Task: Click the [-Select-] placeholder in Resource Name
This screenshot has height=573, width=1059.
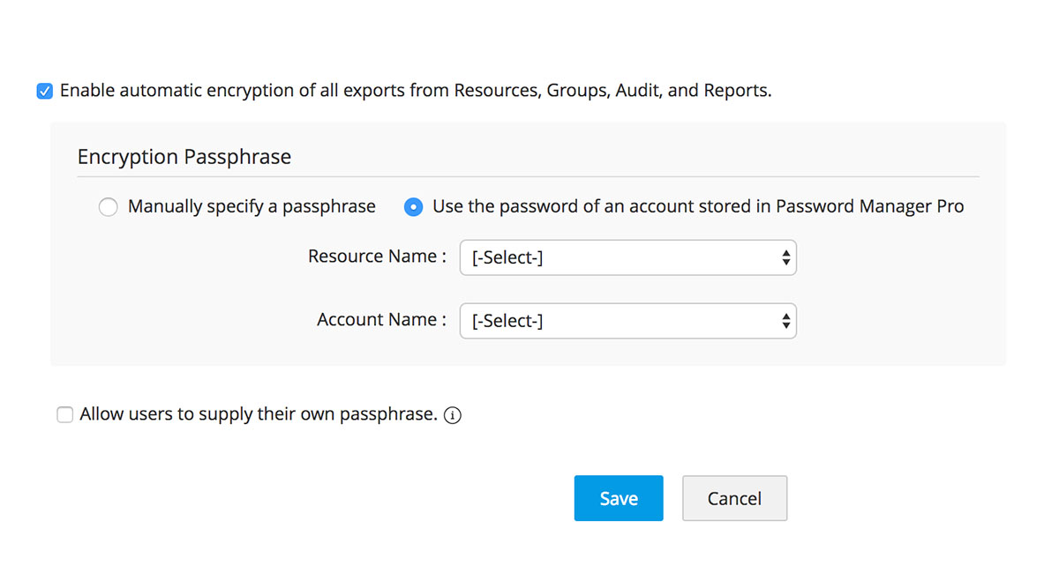Action: [507, 258]
